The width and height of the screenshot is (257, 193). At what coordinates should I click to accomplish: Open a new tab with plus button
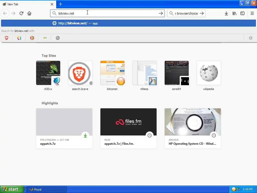pos(60,4)
